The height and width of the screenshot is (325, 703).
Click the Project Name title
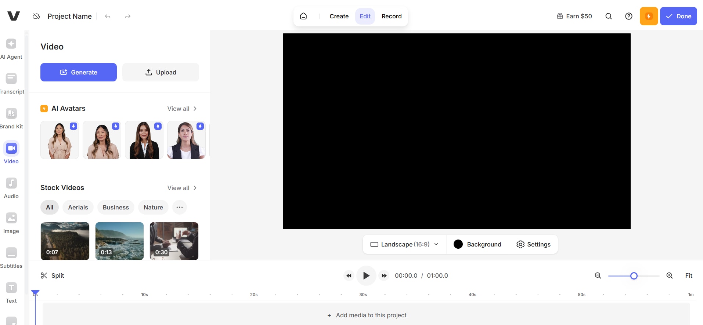click(x=70, y=16)
